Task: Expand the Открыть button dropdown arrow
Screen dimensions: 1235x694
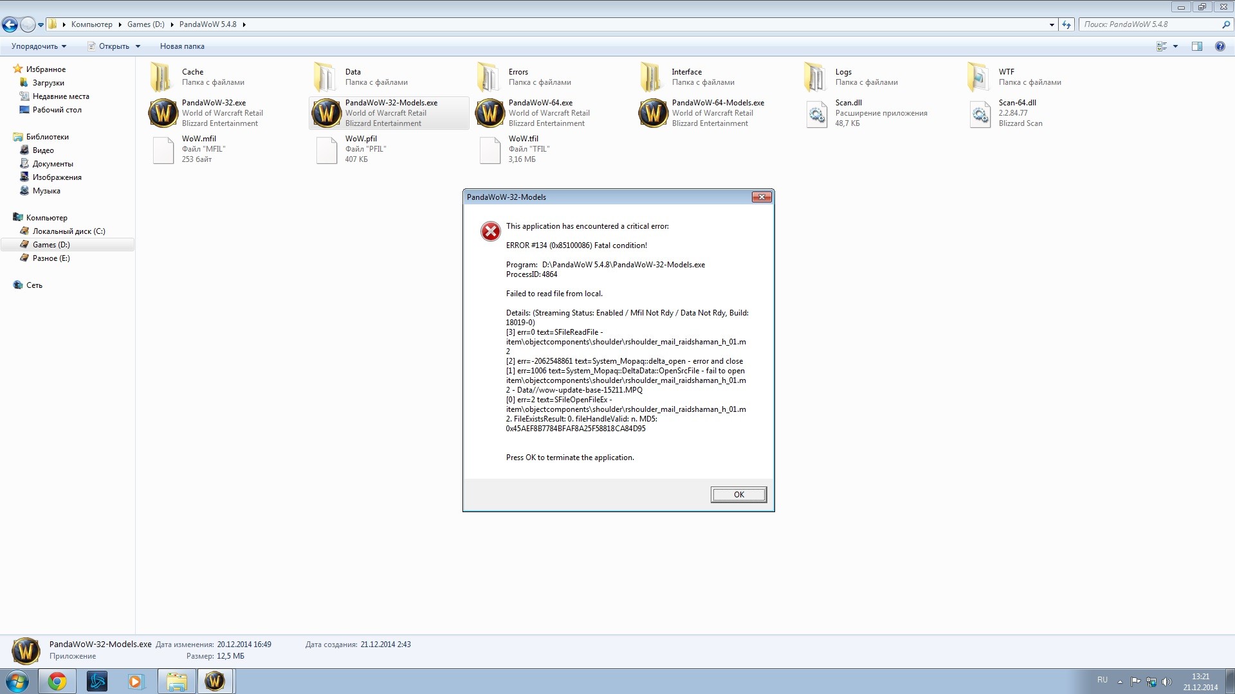Action: click(x=138, y=46)
